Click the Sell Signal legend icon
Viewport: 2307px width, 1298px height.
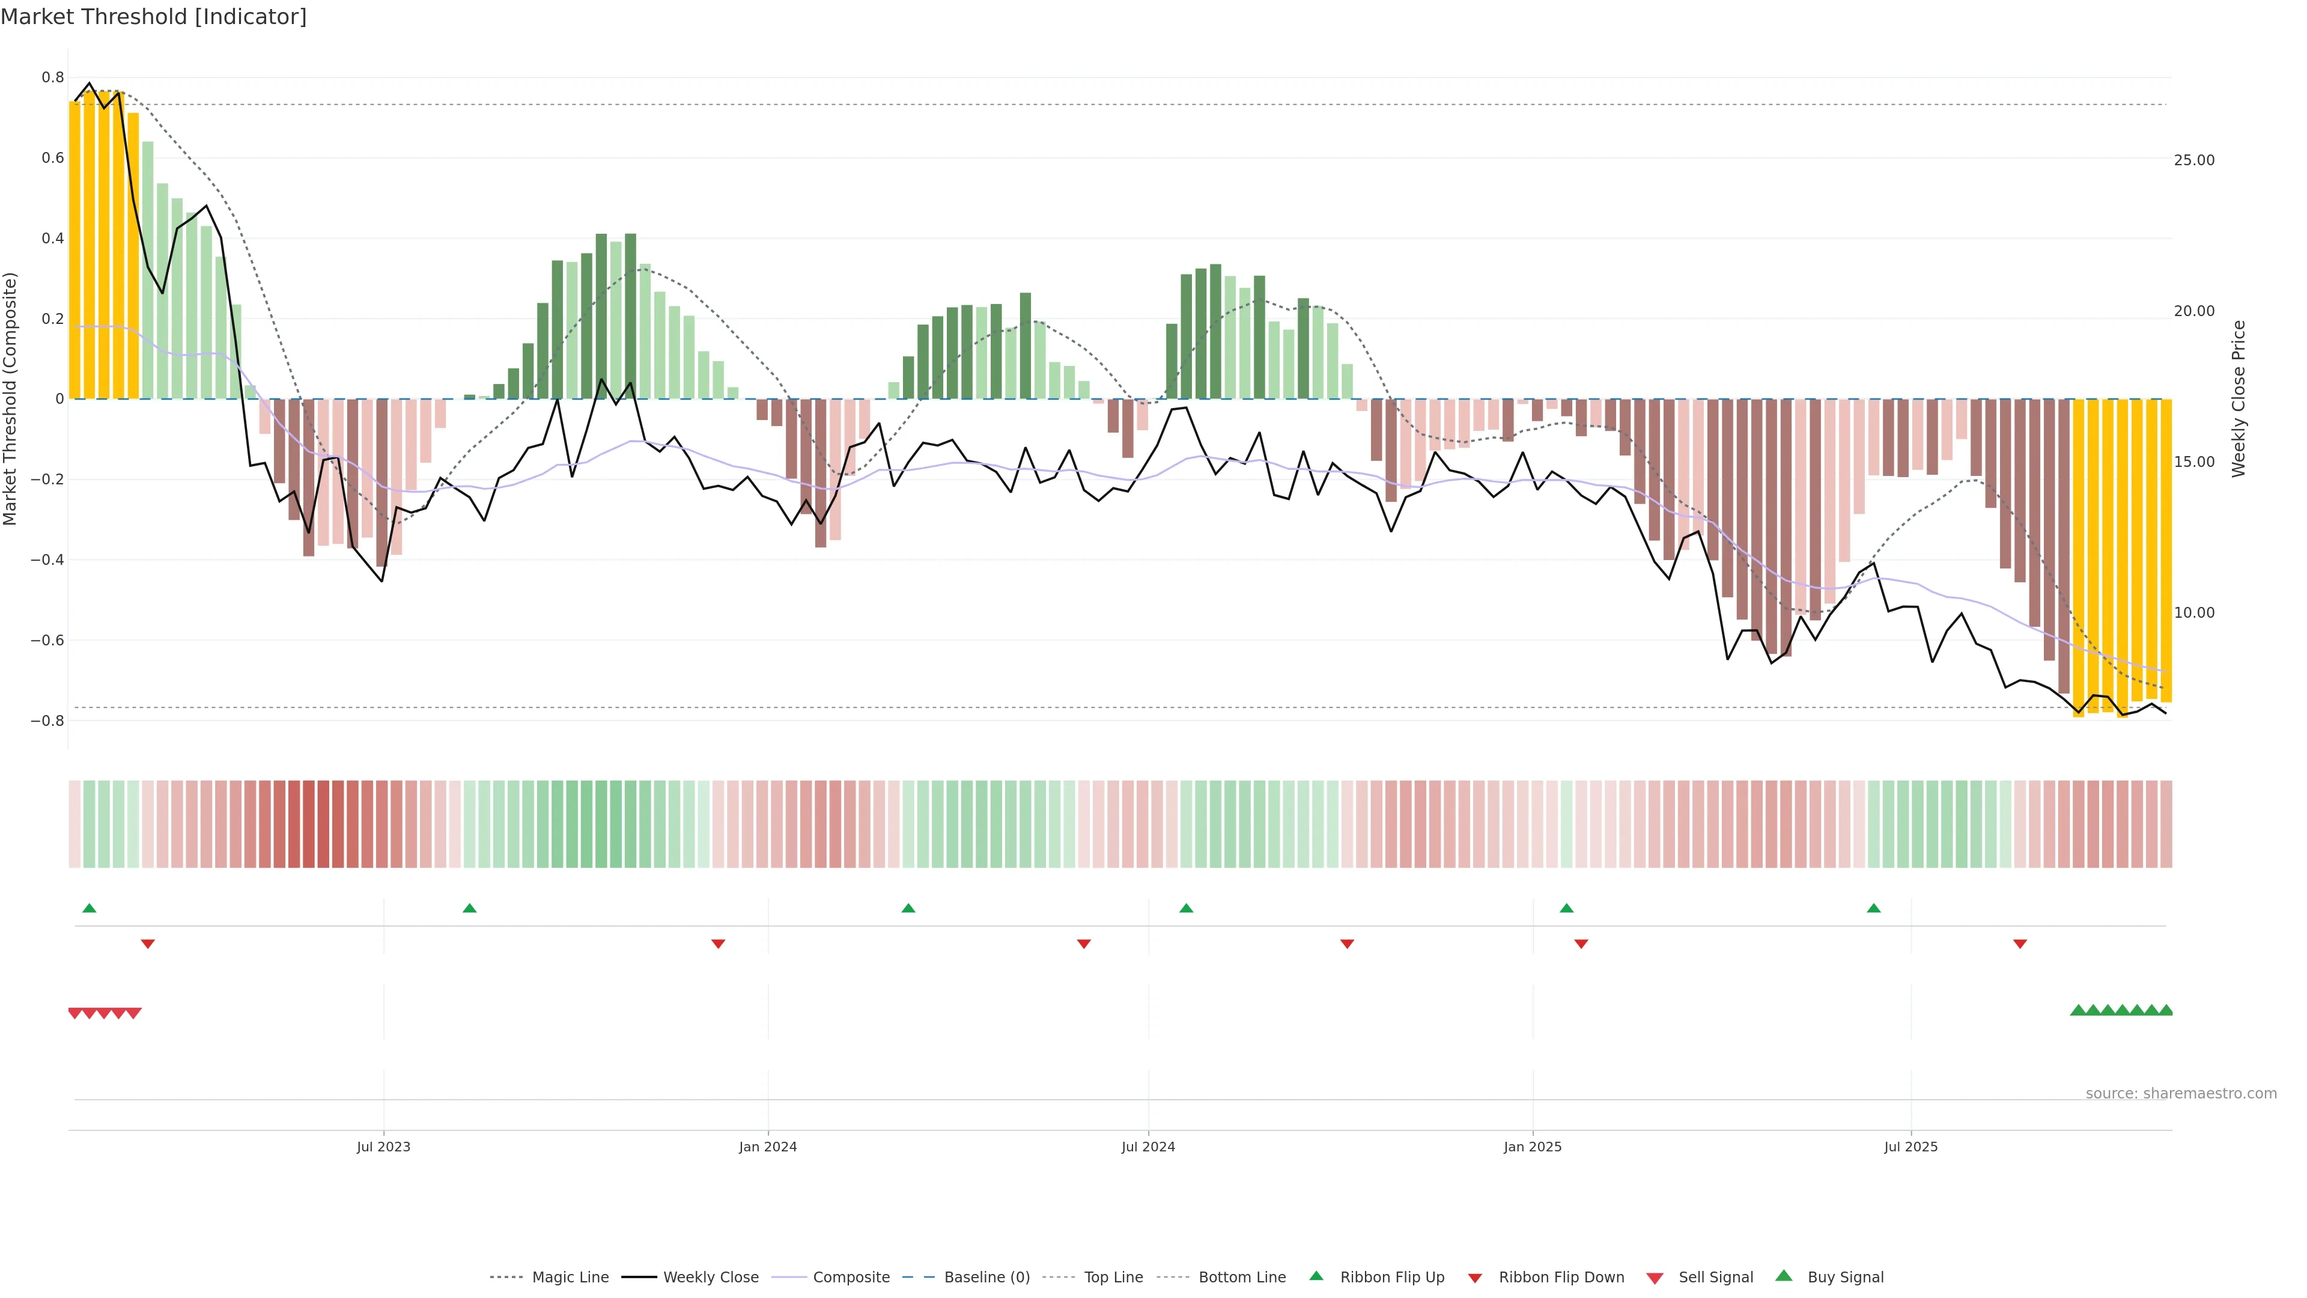1655,1278
